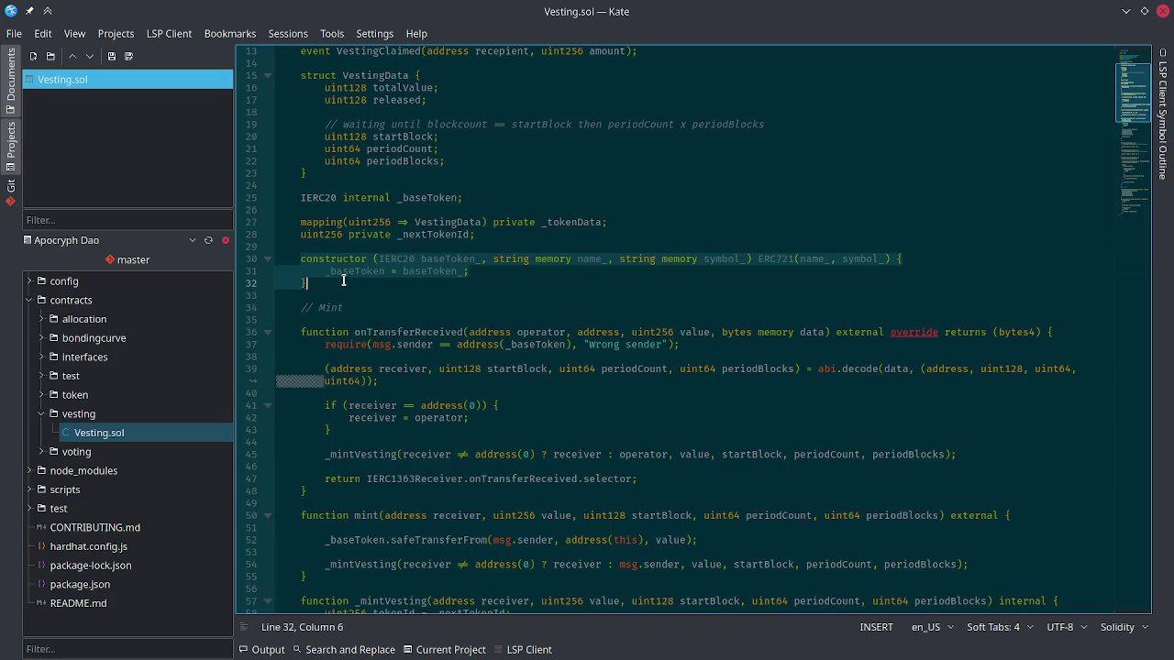
Task: Open the Sessions menu
Action: 288,33
